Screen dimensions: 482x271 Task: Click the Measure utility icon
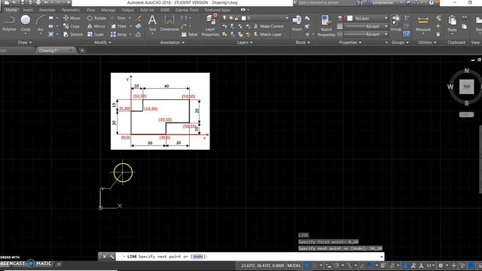[423, 23]
